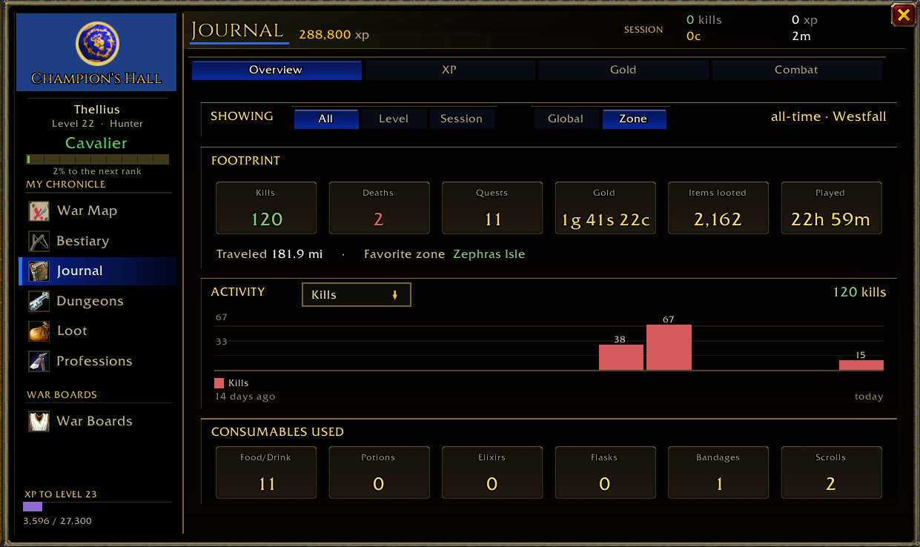Click the chart bar labeled 38

click(621, 358)
